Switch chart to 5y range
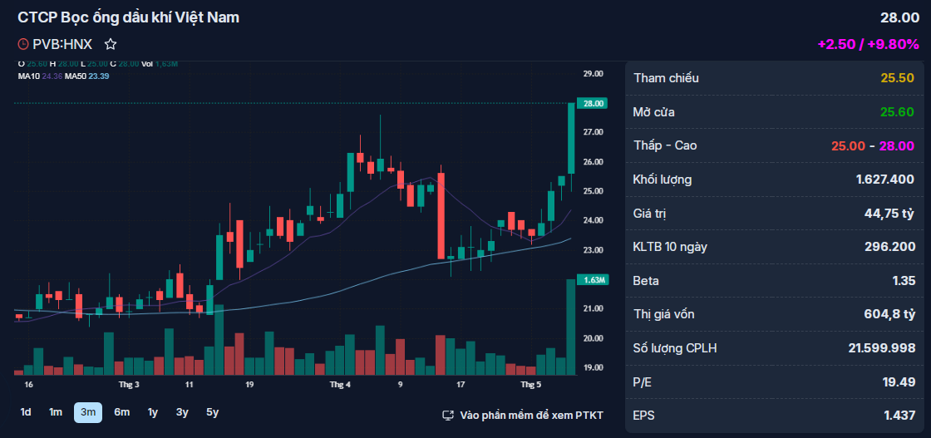 [212, 412]
